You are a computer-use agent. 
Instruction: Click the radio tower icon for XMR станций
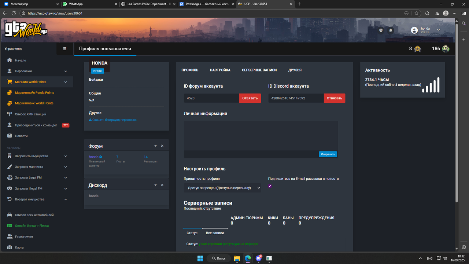10,114
